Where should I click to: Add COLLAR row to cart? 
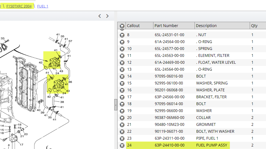[x=122, y=118]
